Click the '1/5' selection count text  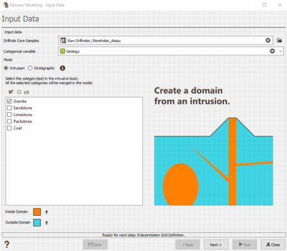[x=26, y=92]
